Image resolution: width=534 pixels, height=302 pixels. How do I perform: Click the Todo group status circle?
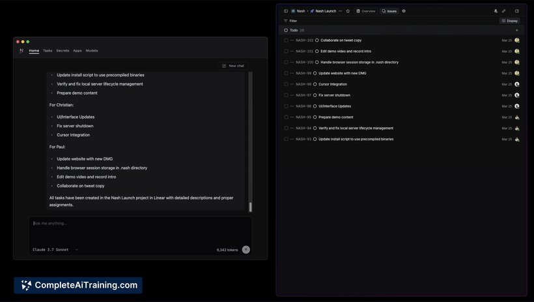[286, 30]
